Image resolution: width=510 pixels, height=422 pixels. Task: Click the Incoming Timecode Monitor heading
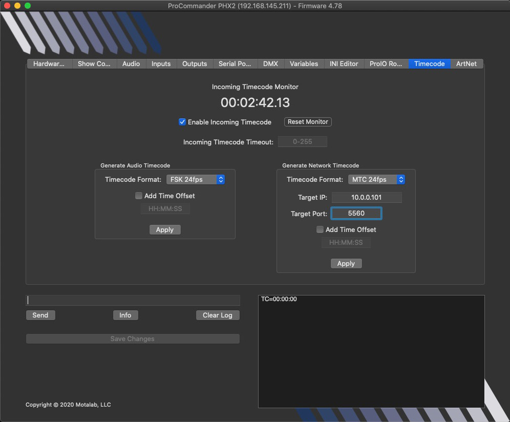(255, 87)
